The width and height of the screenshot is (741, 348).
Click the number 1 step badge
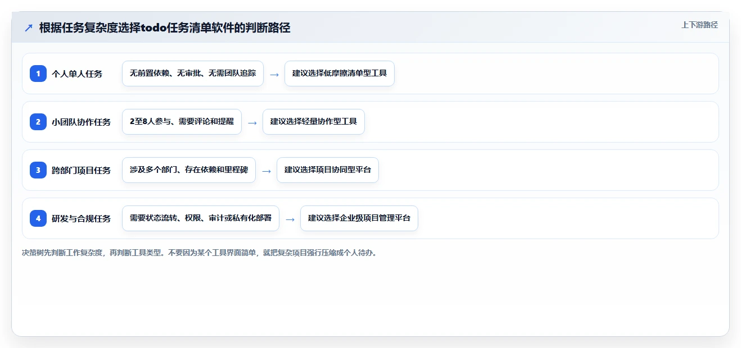tap(38, 74)
